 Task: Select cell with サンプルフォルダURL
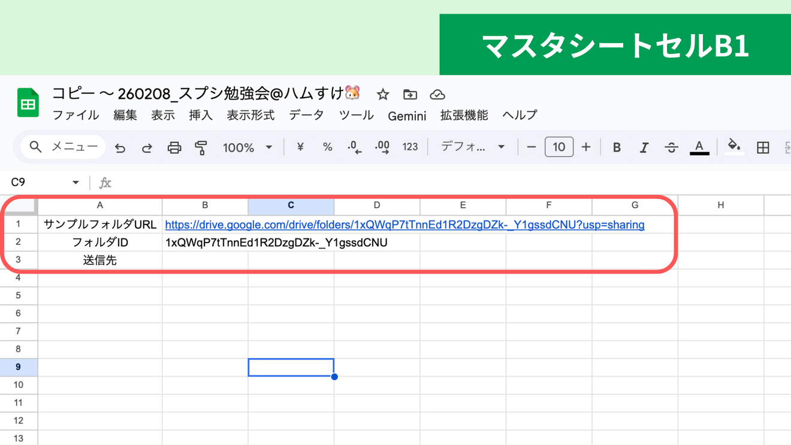100,225
